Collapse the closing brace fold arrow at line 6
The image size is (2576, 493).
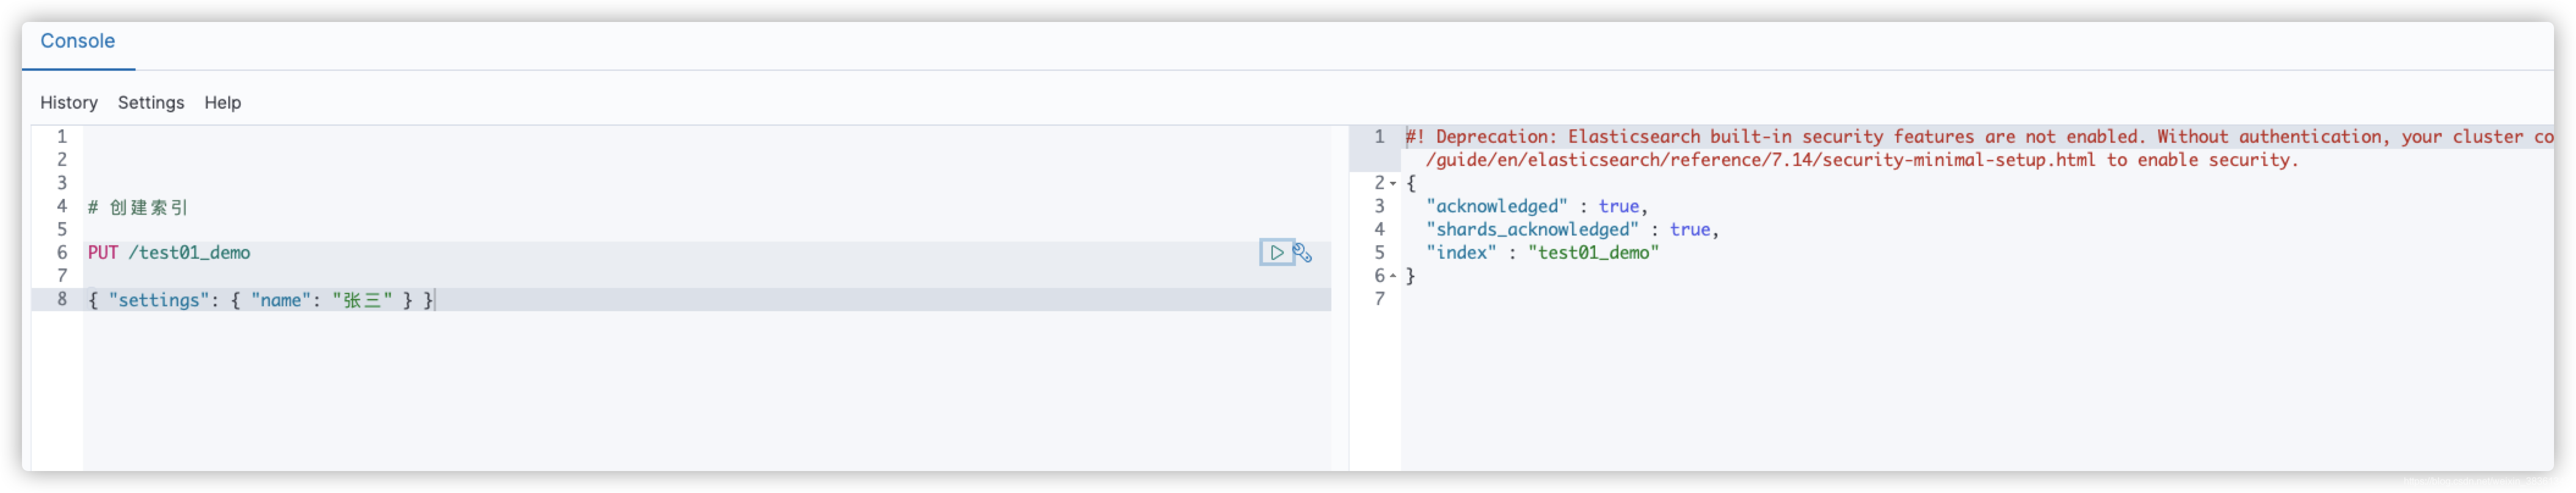[x=1393, y=277]
